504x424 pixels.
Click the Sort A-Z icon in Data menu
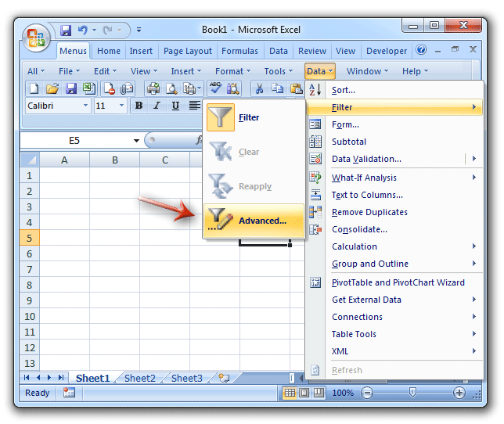[315, 89]
